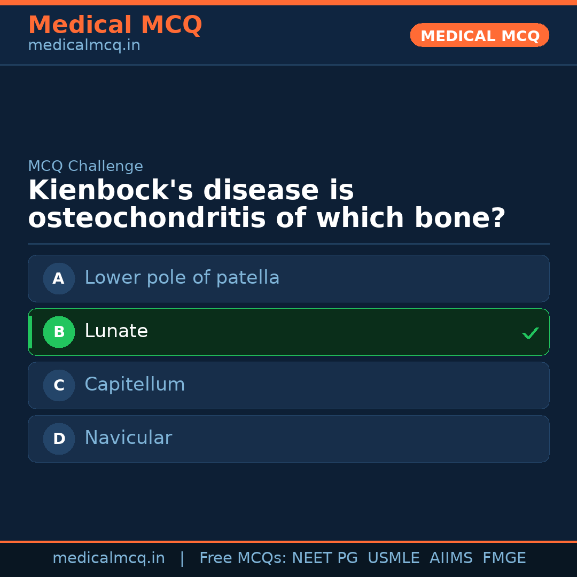The height and width of the screenshot is (577, 577).
Task: Click 'NEET PG' in the footer
Action: click(325, 558)
